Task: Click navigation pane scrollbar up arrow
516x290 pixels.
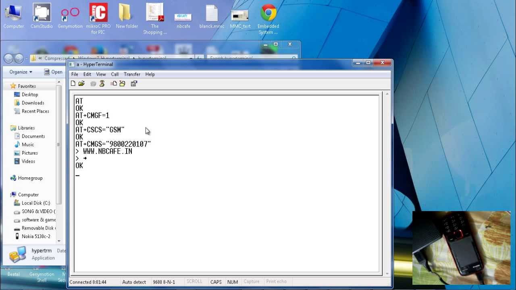Action: pos(59,82)
